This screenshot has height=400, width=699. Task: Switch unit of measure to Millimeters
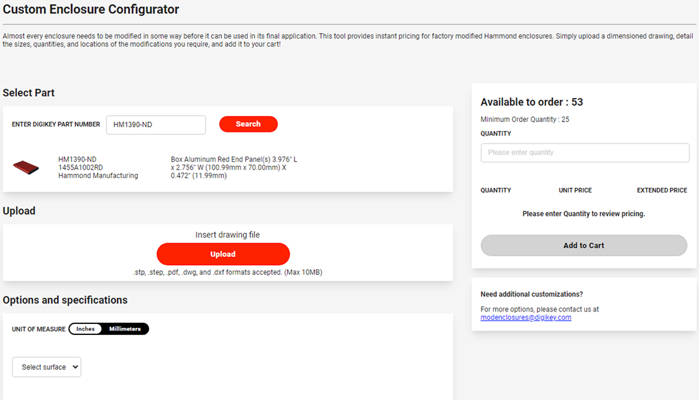[x=125, y=329]
